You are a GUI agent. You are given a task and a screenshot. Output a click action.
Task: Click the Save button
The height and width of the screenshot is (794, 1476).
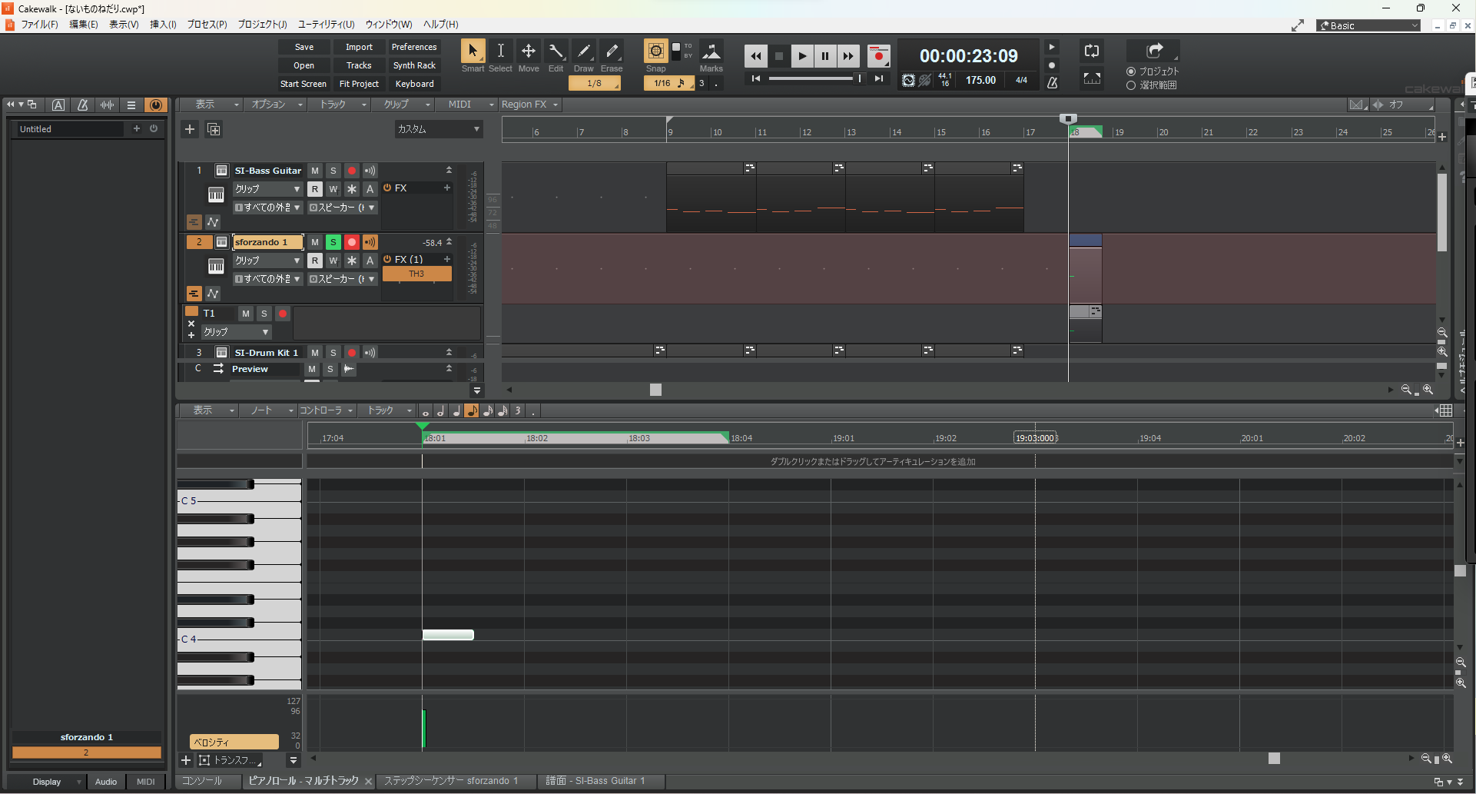[303, 47]
